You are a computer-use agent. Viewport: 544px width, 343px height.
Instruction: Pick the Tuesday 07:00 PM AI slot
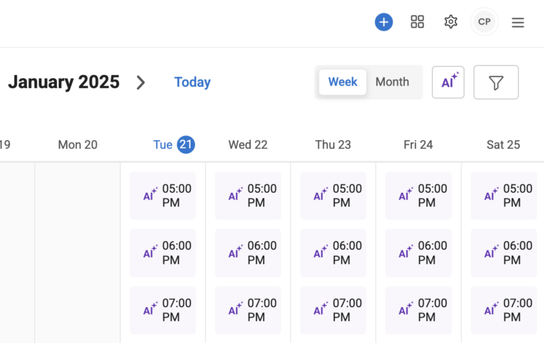coord(163,310)
